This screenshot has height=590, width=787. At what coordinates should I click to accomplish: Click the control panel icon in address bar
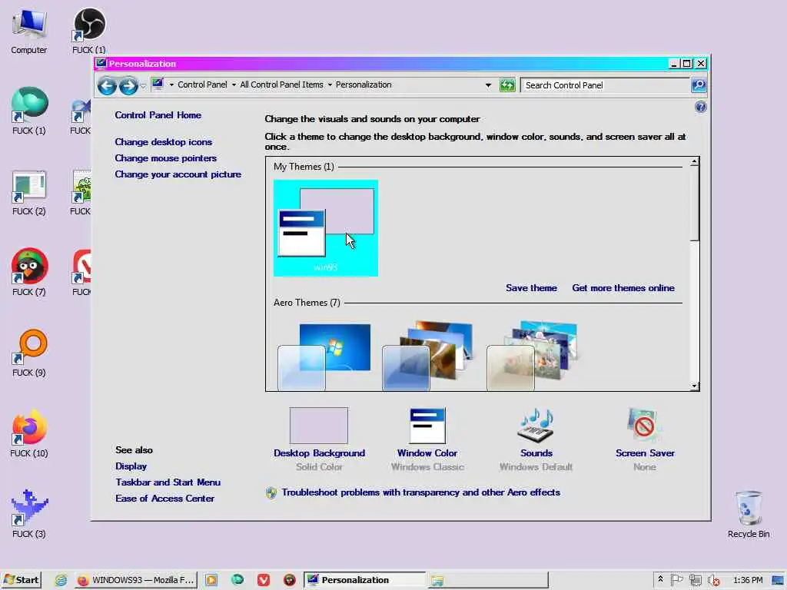click(158, 85)
